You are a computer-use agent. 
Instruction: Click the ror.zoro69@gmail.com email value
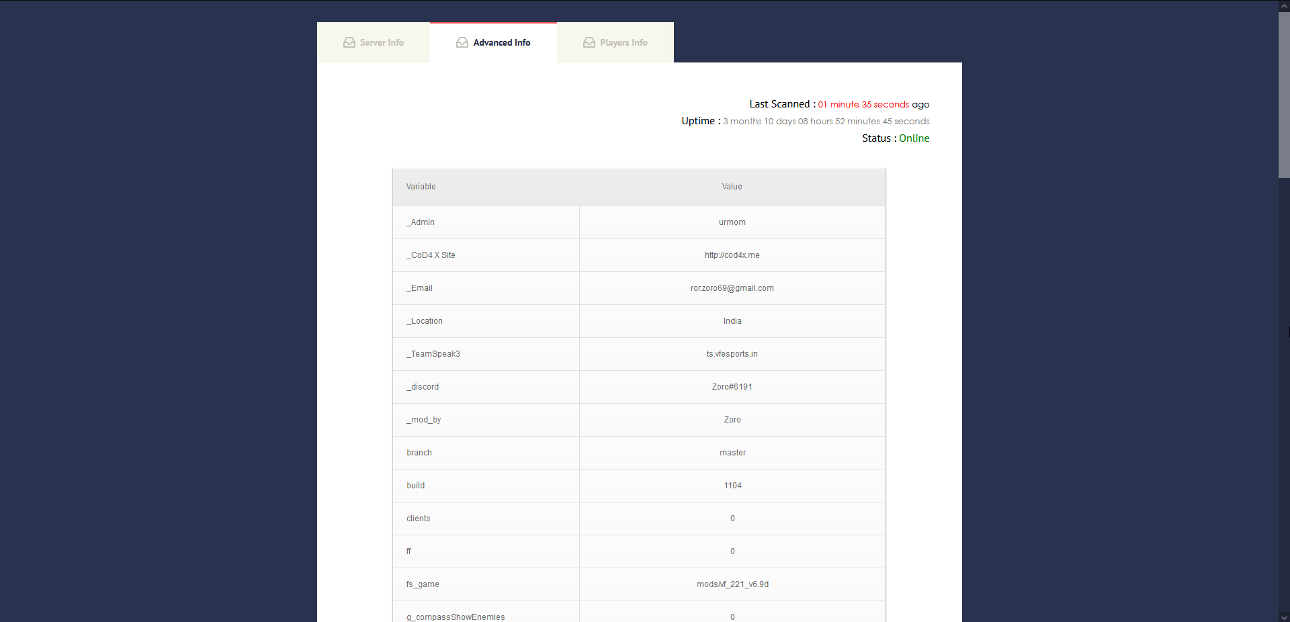[x=732, y=288]
